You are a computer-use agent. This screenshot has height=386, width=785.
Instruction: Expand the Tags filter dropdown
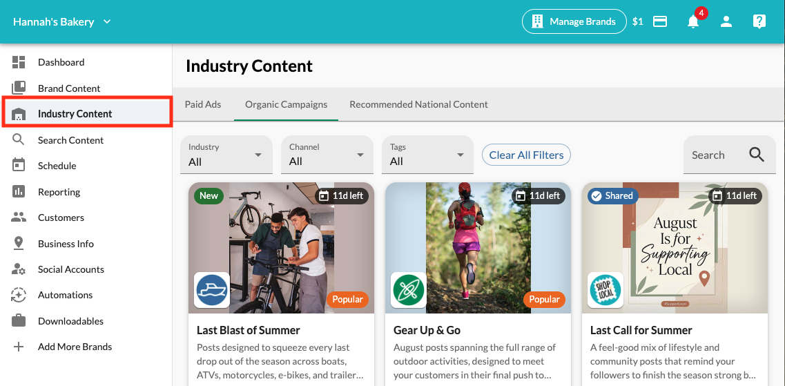[427, 155]
